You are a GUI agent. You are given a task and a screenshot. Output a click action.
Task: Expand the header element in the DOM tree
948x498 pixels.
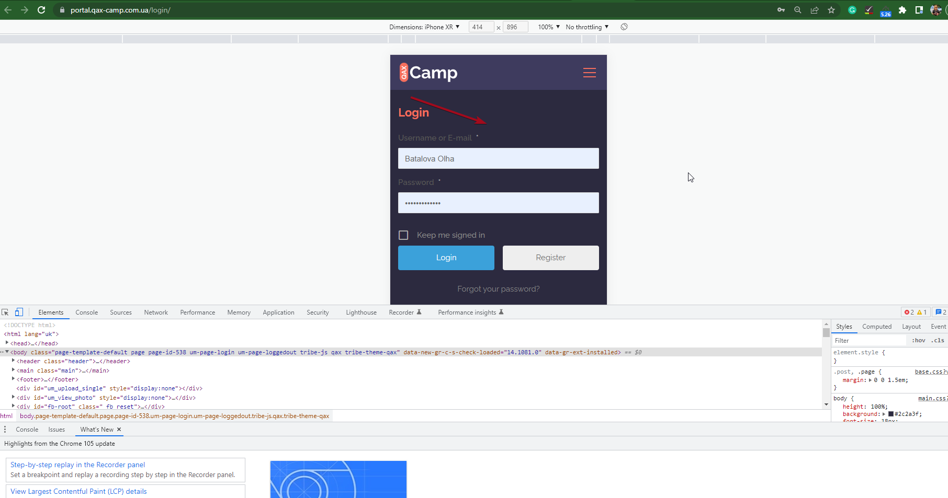[x=13, y=361]
